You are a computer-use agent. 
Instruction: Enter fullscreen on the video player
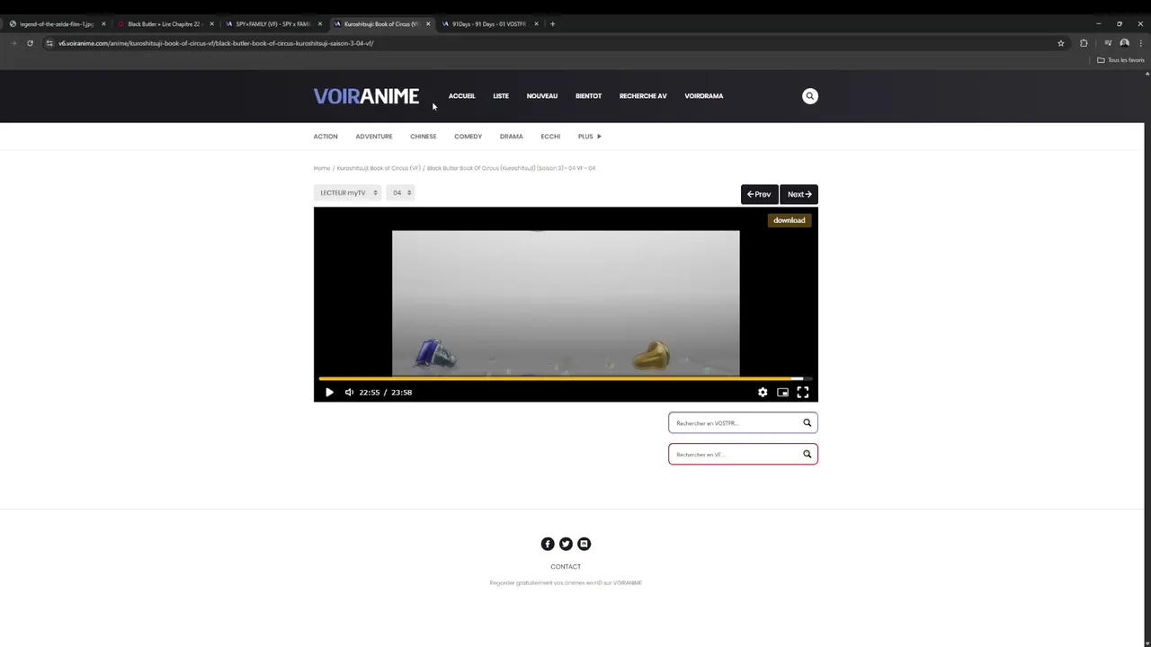pyautogui.click(x=803, y=392)
